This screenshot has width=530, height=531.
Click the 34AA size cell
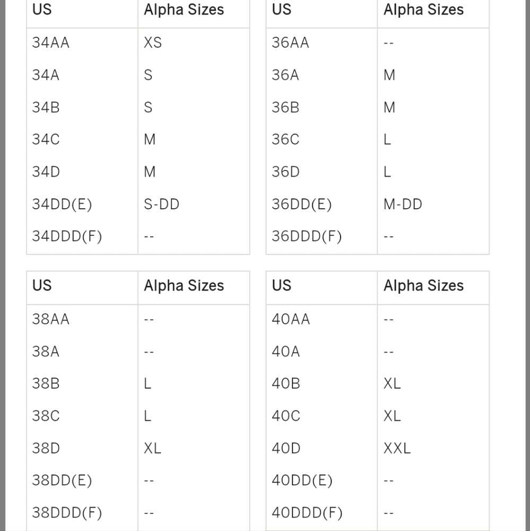(51, 42)
